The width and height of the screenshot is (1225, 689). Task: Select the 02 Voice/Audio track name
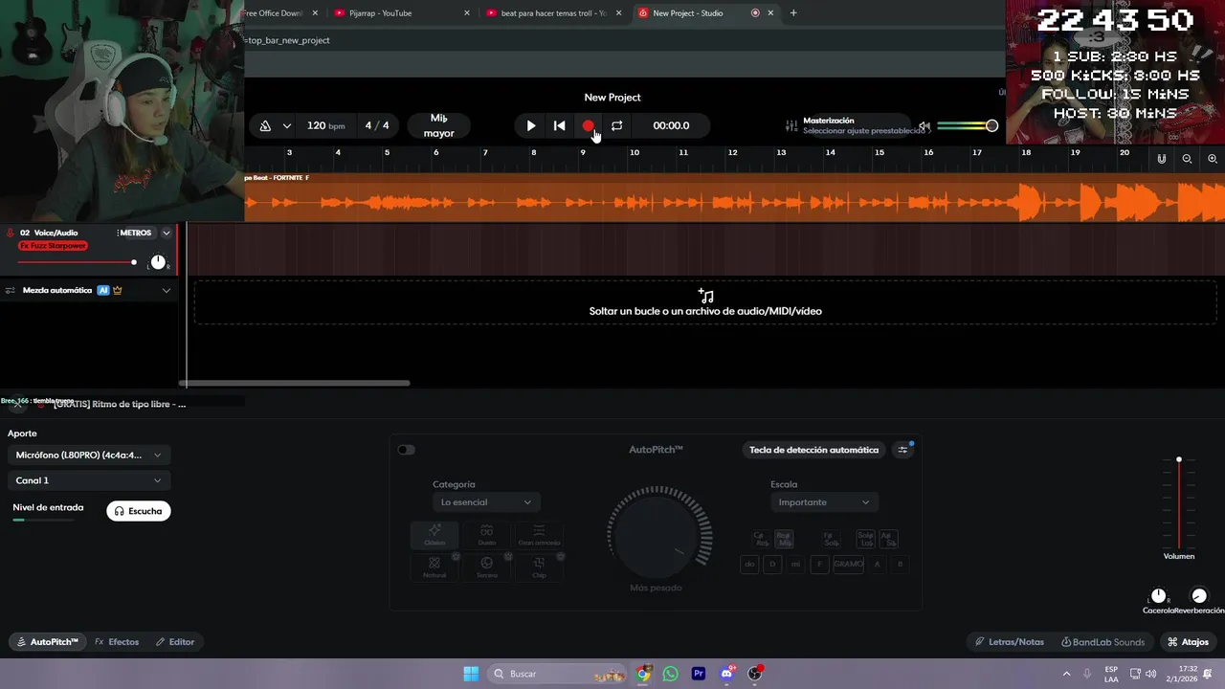pyautogui.click(x=49, y=233)
